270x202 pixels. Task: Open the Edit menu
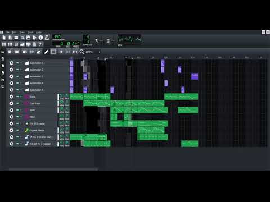click(15, 33)
